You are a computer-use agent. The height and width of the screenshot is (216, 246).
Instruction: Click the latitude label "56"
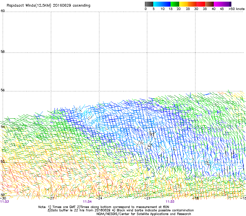tap(3, 90)
